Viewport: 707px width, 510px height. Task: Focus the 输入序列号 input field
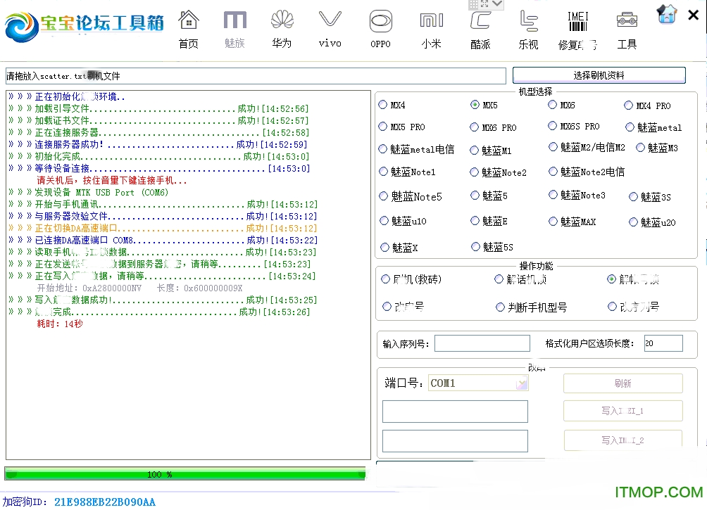pos(482,343)
